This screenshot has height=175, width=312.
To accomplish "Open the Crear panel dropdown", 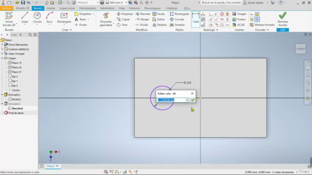I will click(67, 30).
